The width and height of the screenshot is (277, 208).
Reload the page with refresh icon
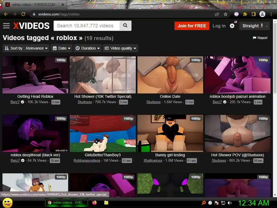point(23,14)
